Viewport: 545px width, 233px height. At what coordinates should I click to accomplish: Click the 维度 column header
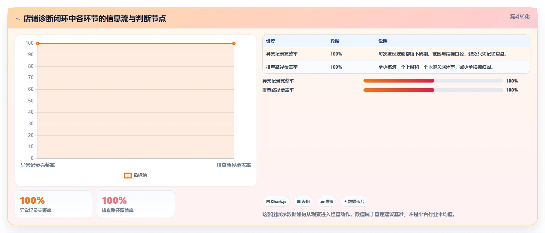(270, 41)
